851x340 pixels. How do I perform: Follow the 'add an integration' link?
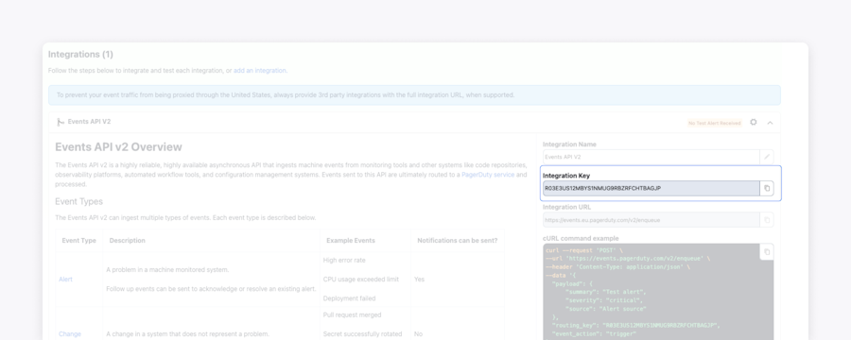(259, 71)
